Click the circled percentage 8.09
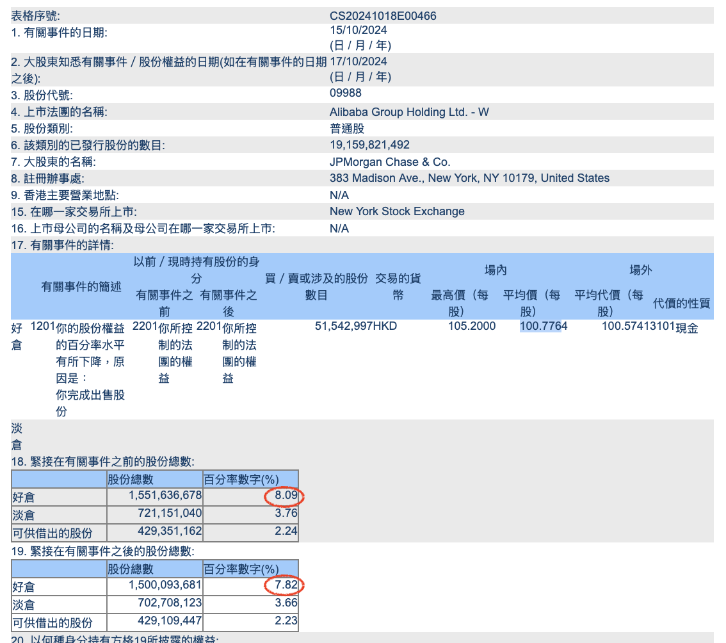The width and height of the screenshot is (726, 643). (286, 495)
